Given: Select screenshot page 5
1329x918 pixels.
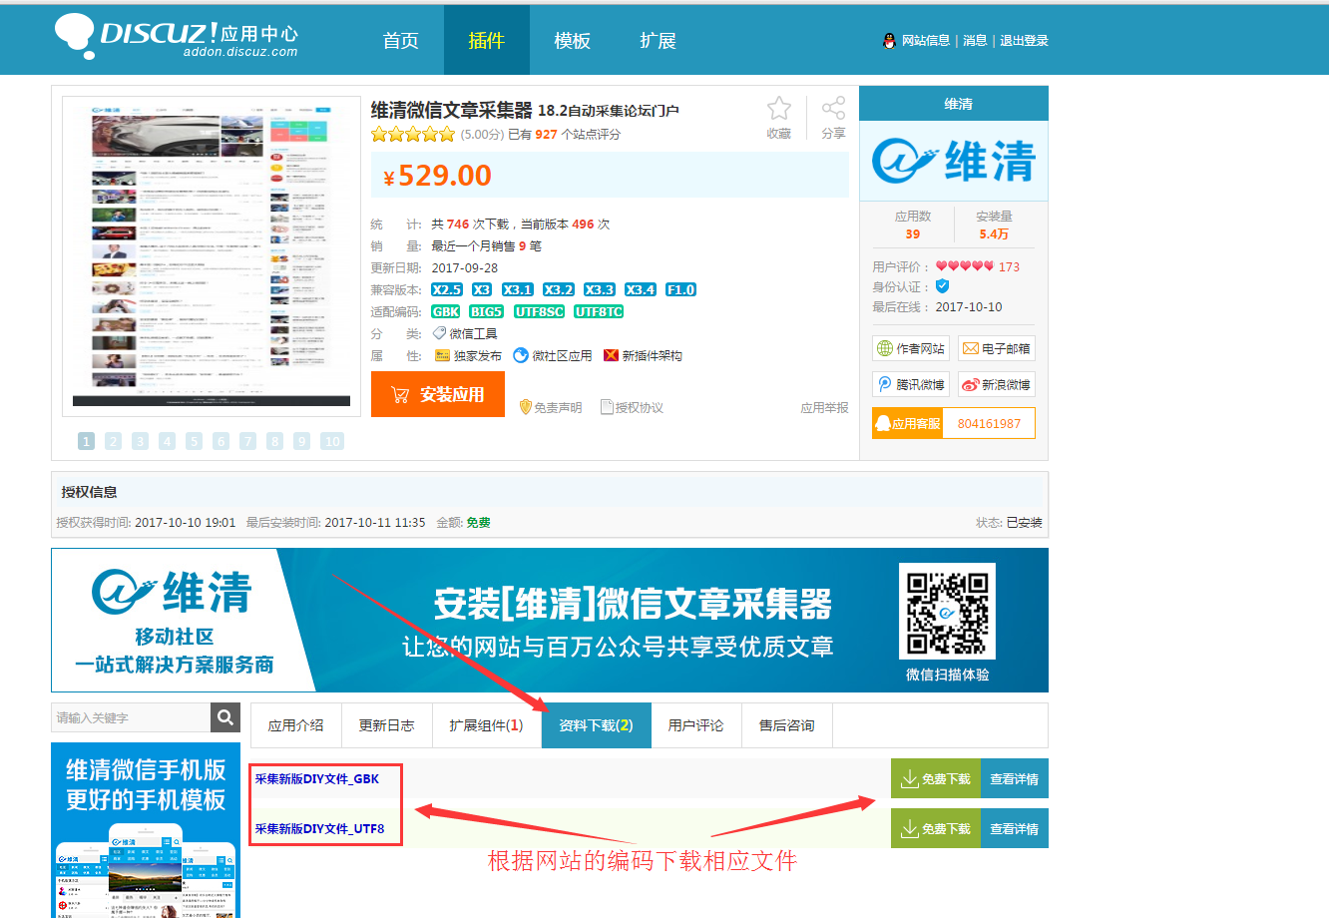Looking at the screenshot, I should click(195, 441).
